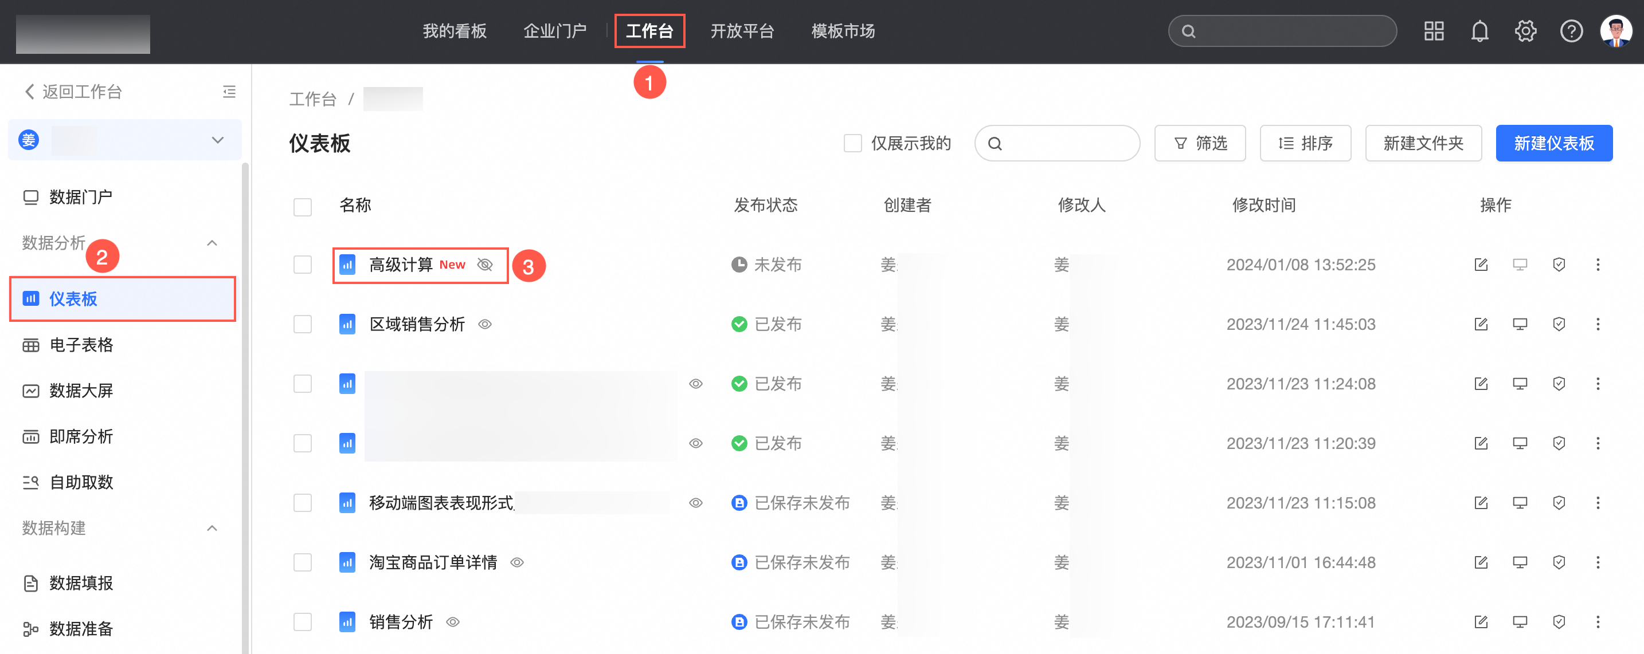Switch to the 我的看板 tab
1644x654 pixels.
point(455,30)
